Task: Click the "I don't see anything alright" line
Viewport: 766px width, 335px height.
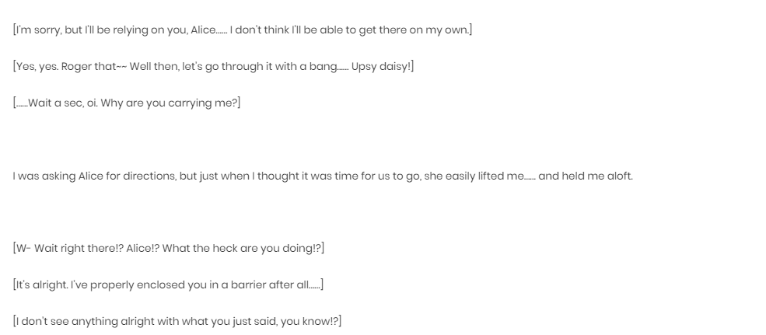Action: 177,321
